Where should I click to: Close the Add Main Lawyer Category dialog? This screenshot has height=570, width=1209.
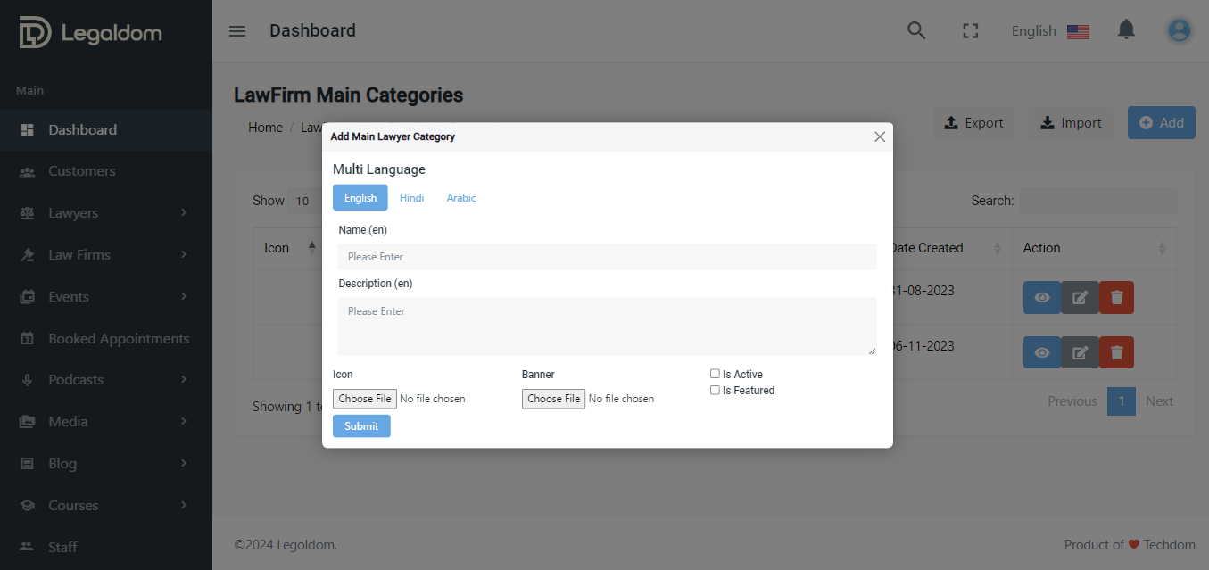(880, 136)
